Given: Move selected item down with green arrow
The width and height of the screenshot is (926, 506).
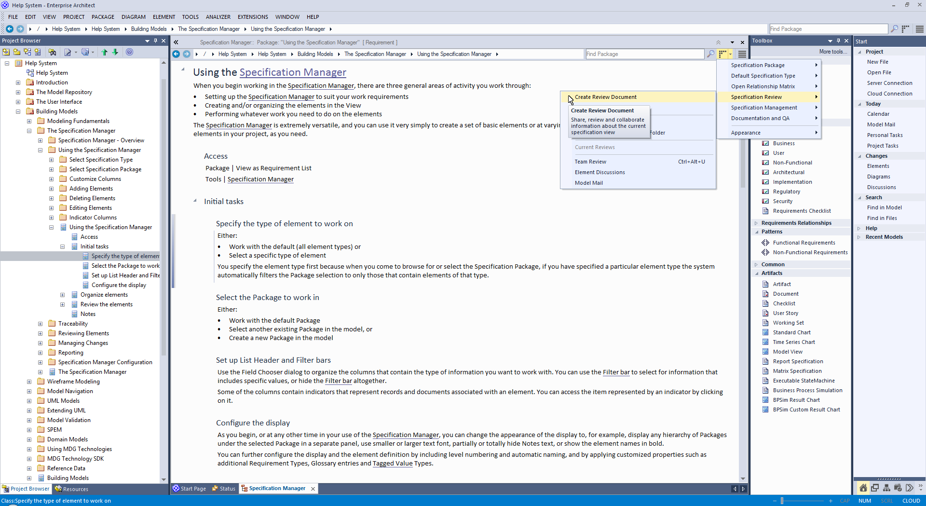Looking at the screenshot, I should [x=115, y=52].
